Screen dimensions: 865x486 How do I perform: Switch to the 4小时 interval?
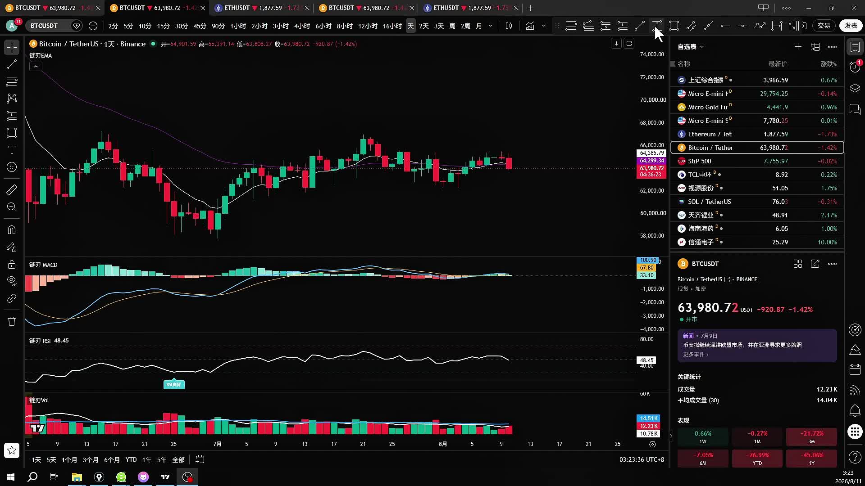pos(302,26)
